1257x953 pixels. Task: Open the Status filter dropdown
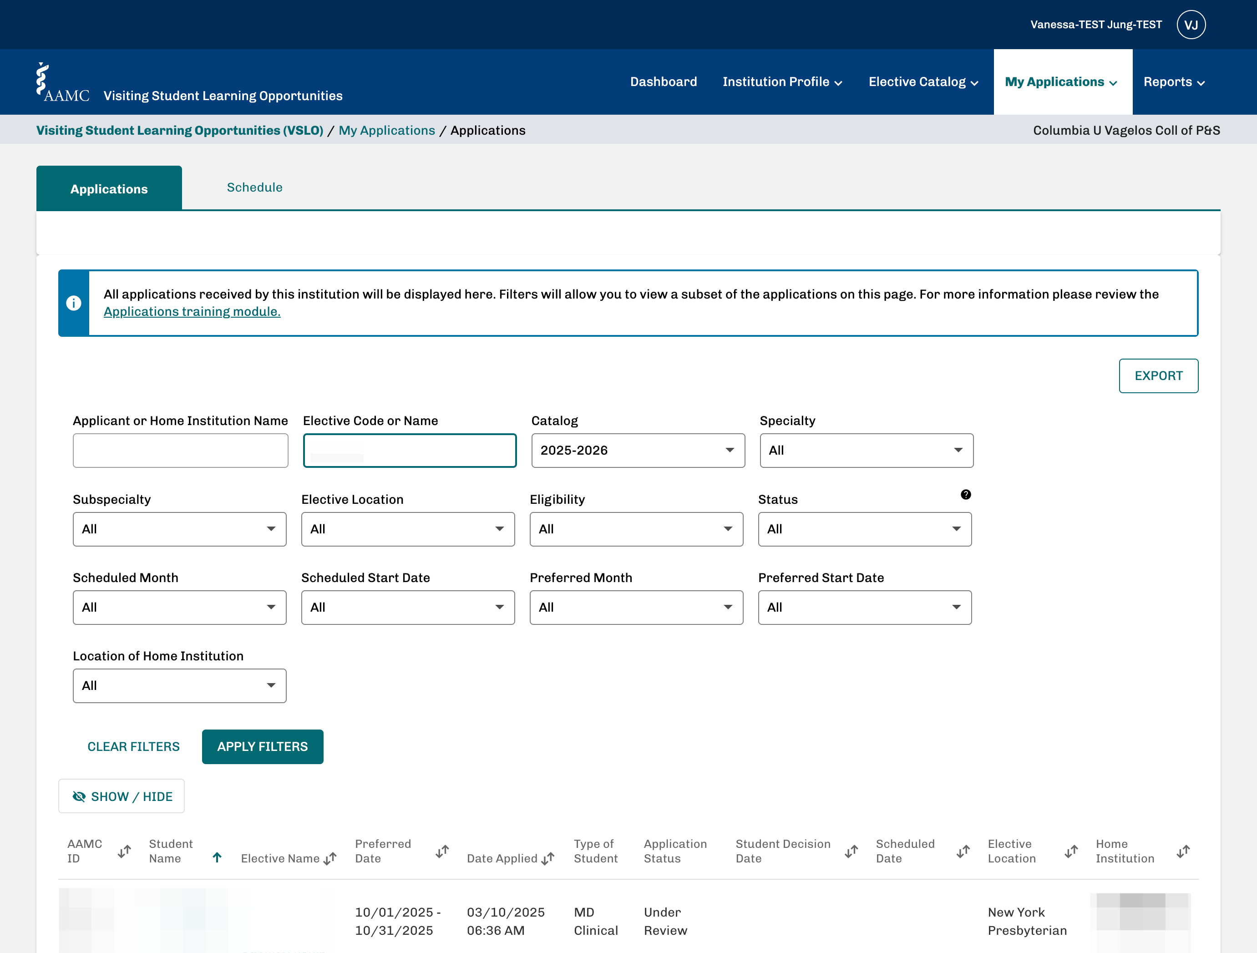(865, 529)
